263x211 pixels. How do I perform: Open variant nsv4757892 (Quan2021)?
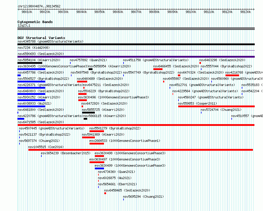point(88,60)
